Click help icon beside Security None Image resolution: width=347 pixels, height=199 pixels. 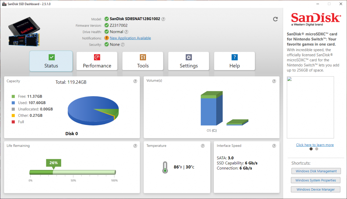123,44
